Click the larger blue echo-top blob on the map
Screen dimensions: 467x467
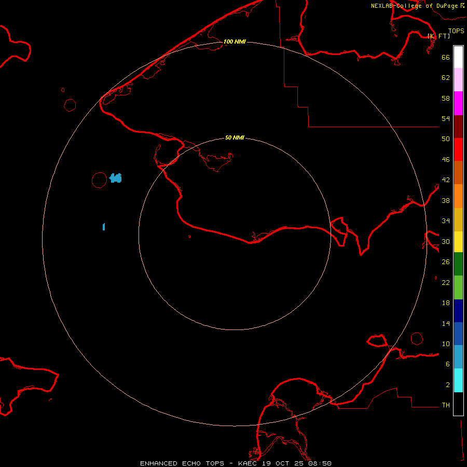point(116,178)
